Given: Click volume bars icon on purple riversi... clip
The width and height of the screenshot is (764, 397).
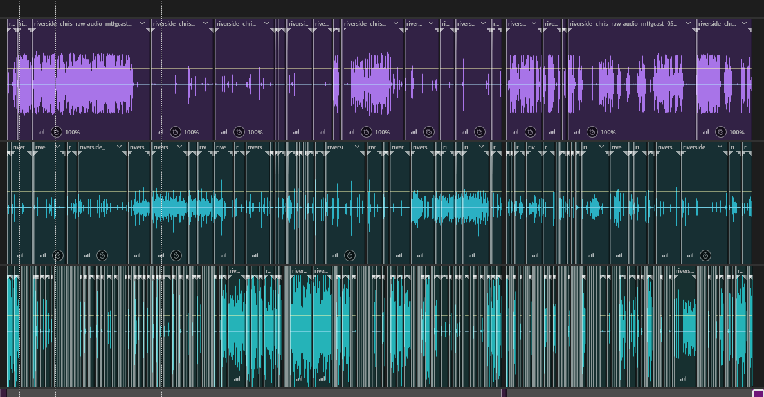Looking at the screenshot, I should tap(296, 132).
